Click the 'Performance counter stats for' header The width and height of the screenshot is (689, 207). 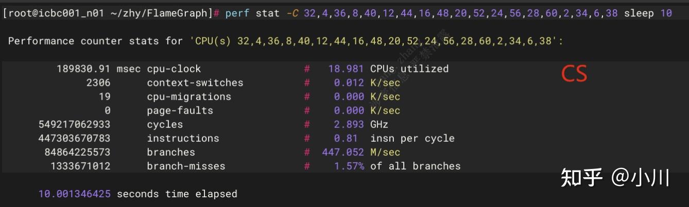pyautogui.click(x=95, y=41)
